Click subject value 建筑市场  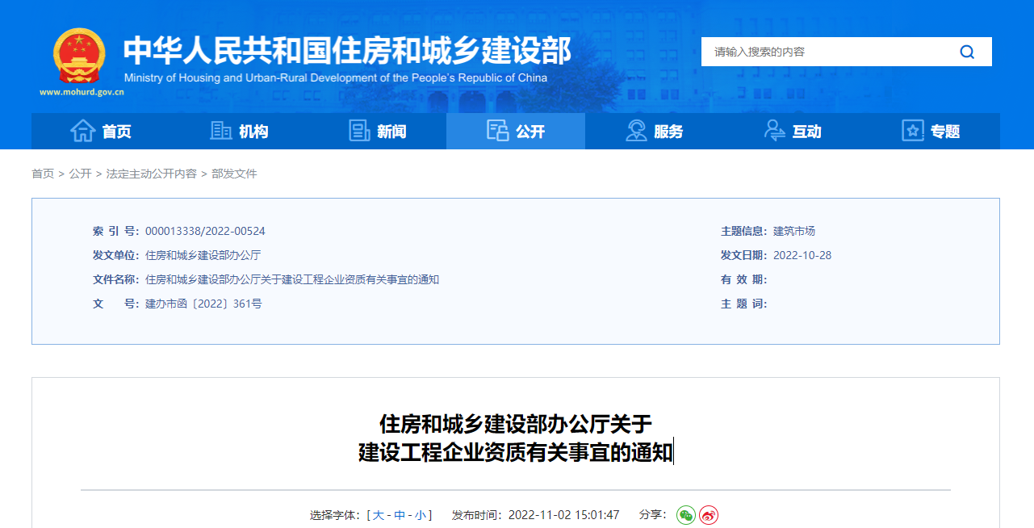coord(794,231)
